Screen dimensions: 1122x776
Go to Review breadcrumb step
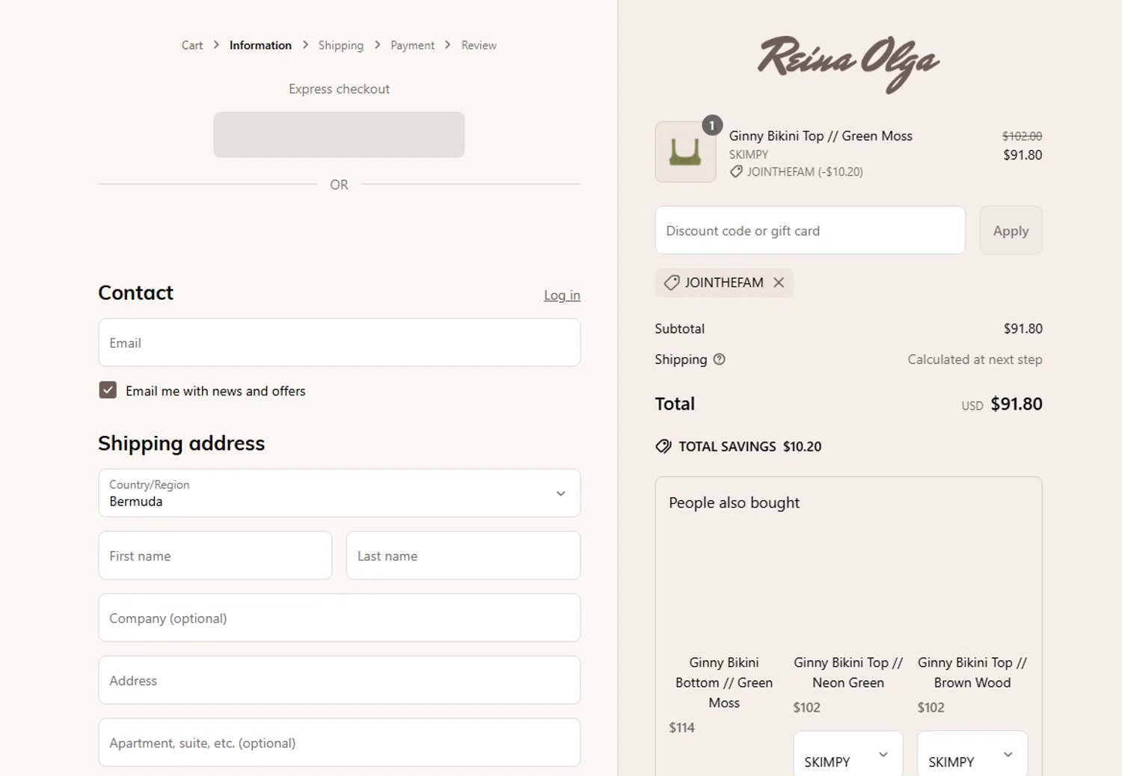pyautogui.click(x=479, y=46)
